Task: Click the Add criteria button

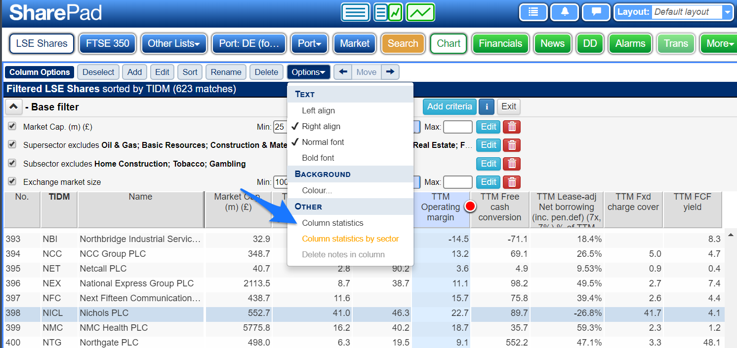Action: [450, 106]
